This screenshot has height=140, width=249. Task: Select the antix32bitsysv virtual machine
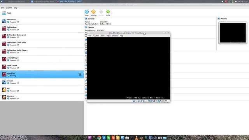pos(42,59)
